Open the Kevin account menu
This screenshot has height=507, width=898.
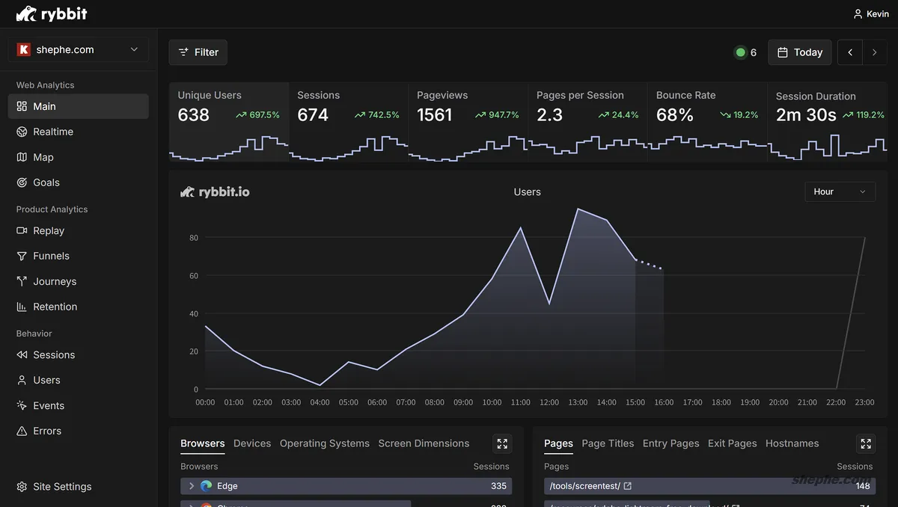(870, 13)
